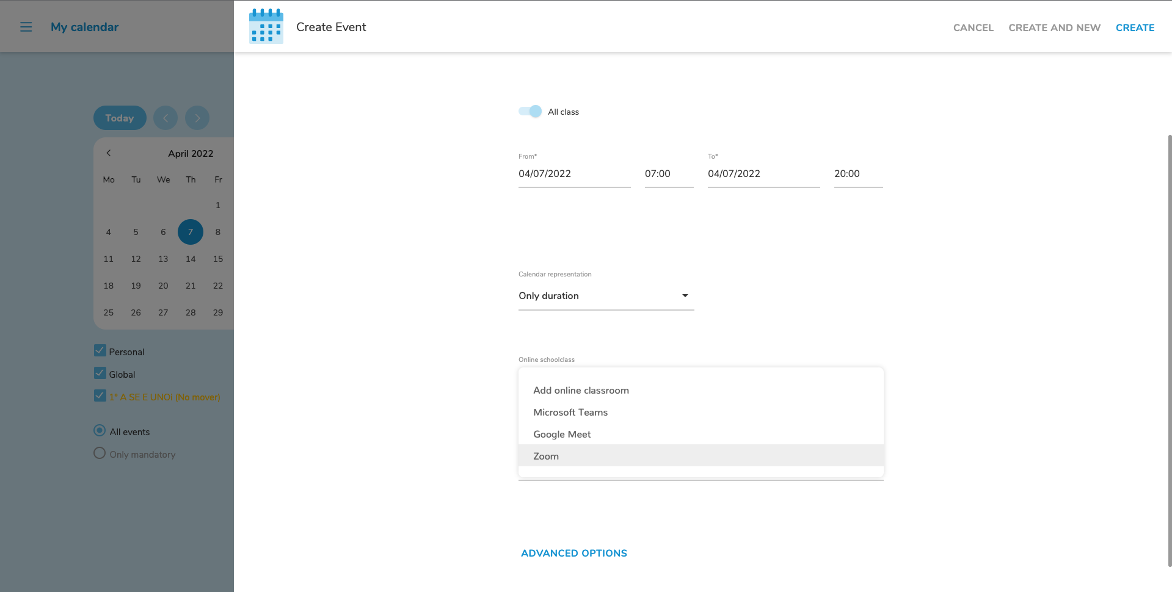Select the All events radio button
The image size is (1172, 592).
click(100, 431)
